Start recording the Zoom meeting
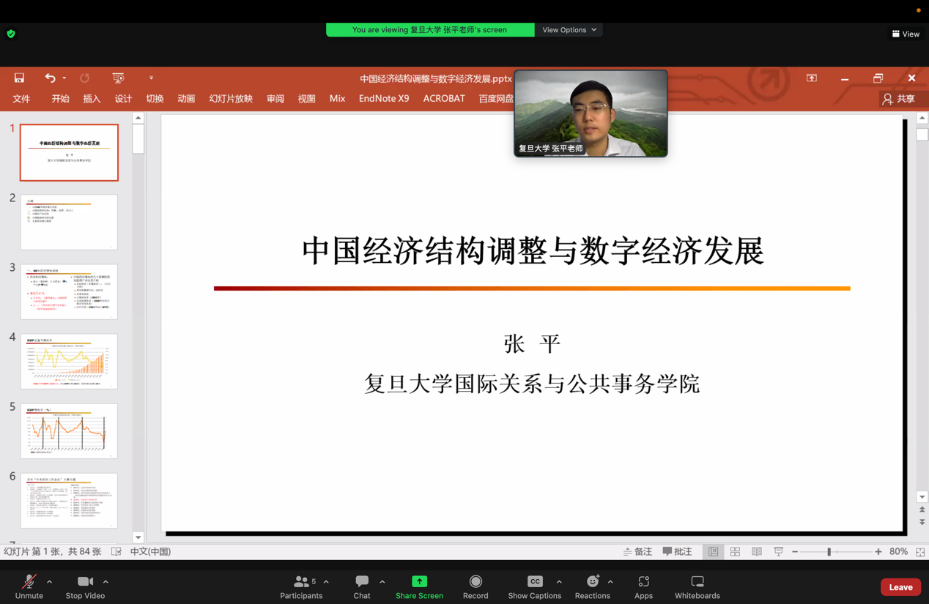The height and width of the screenshot is (604, 929). pyautogui.click(x=475, y=586)
